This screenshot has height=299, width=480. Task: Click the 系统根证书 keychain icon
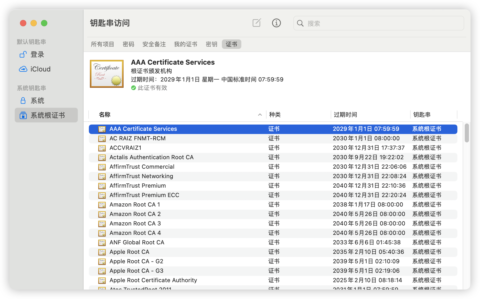pos(23,115)
